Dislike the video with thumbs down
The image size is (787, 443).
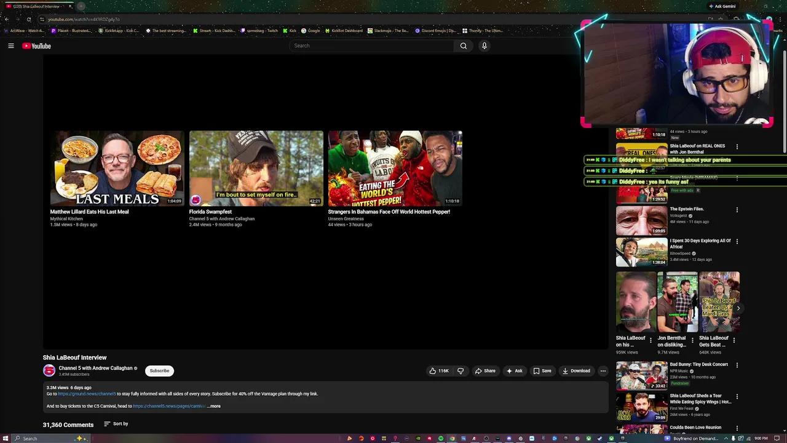click(461, 370)
